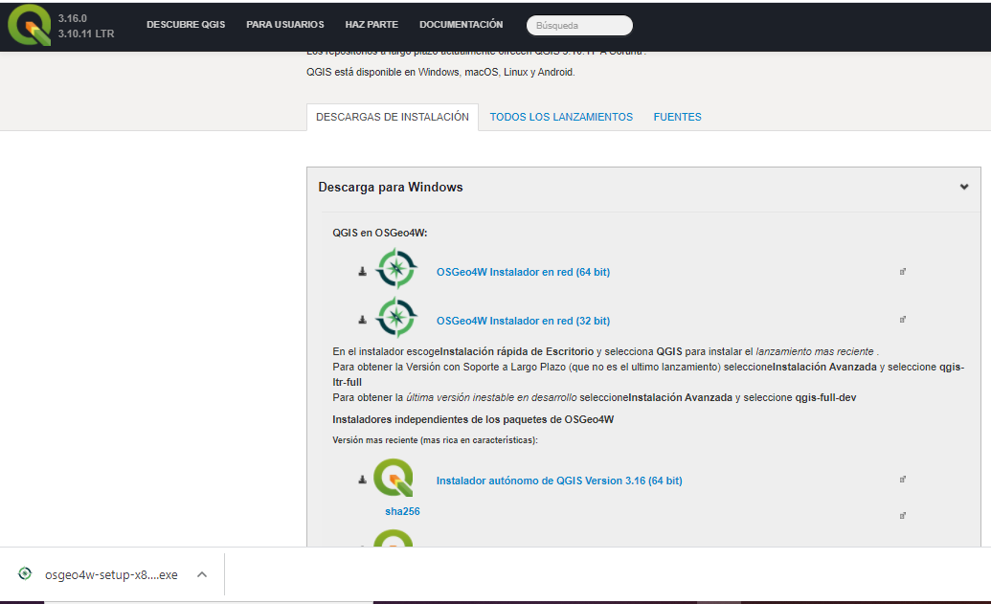Click the Descarga para Windows heading
Viewport: 991px width, 604px height.
(x=391, y=187)
